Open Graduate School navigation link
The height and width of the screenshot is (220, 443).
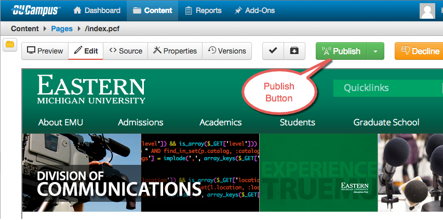click(x=386, y=122)
